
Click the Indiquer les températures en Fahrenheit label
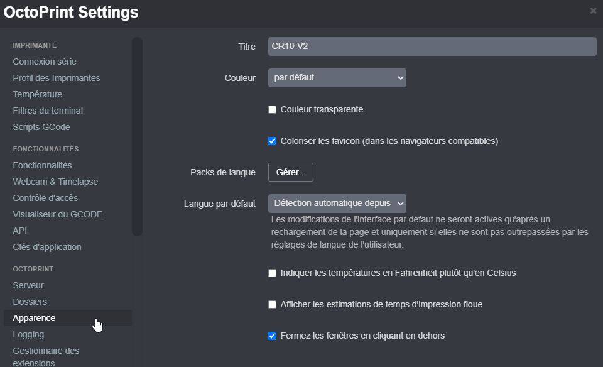pyautogui.click(x=398, y=273)
